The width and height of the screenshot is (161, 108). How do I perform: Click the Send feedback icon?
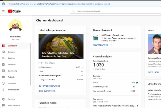(3, 105)
